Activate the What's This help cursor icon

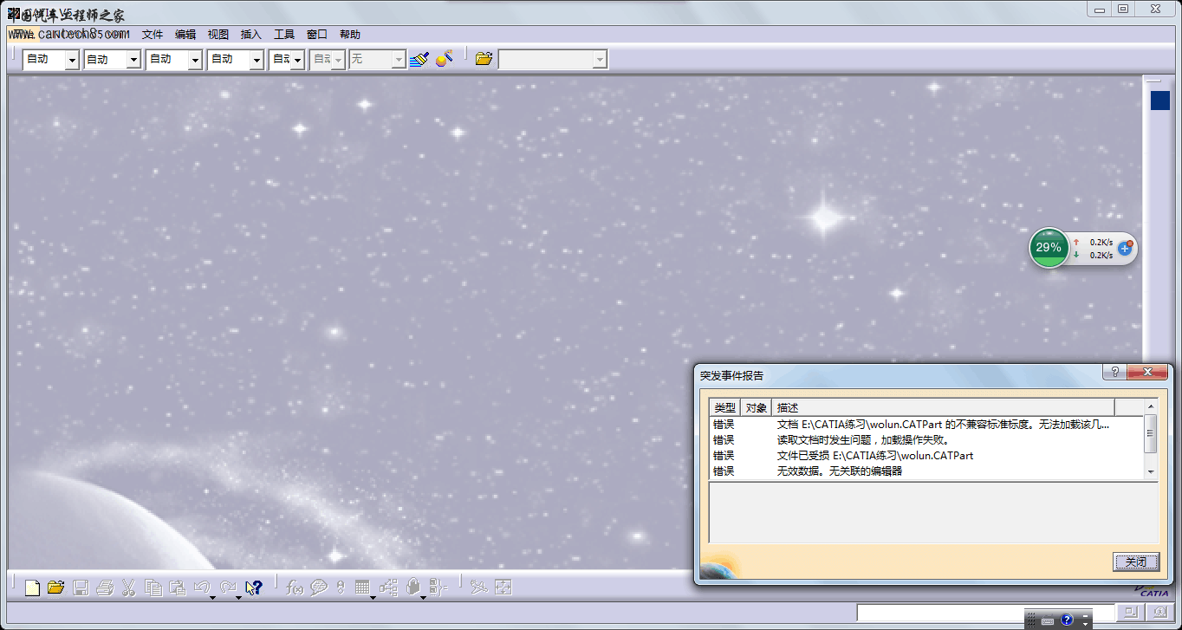coord(254,588)
